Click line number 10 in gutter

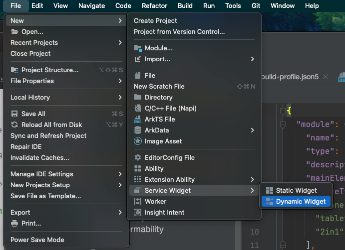(254, 232)
